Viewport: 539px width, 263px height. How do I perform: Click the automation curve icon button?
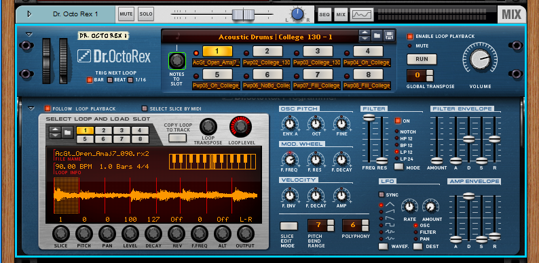[x=362, y=14]
